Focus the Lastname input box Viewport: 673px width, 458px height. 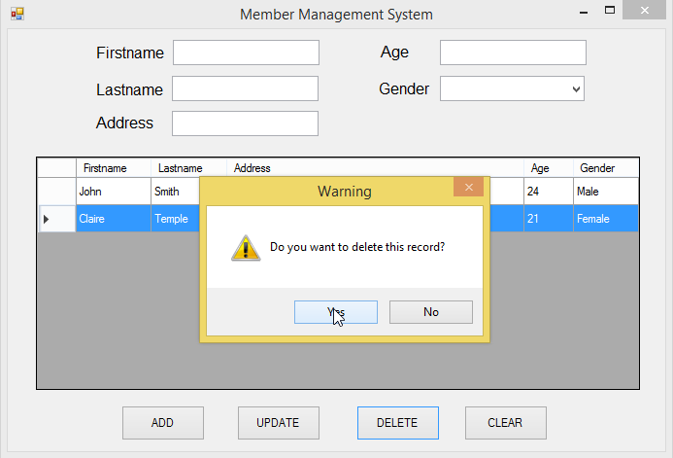[246, 88]
